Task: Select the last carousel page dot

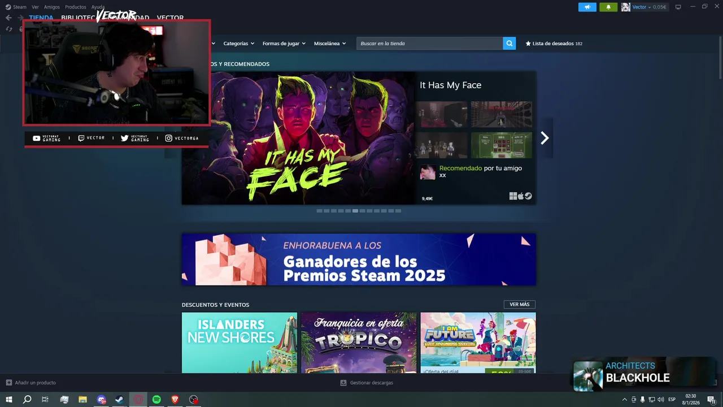Action: [x=398, y=211]
